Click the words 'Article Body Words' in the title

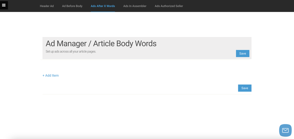click(124, 44)
